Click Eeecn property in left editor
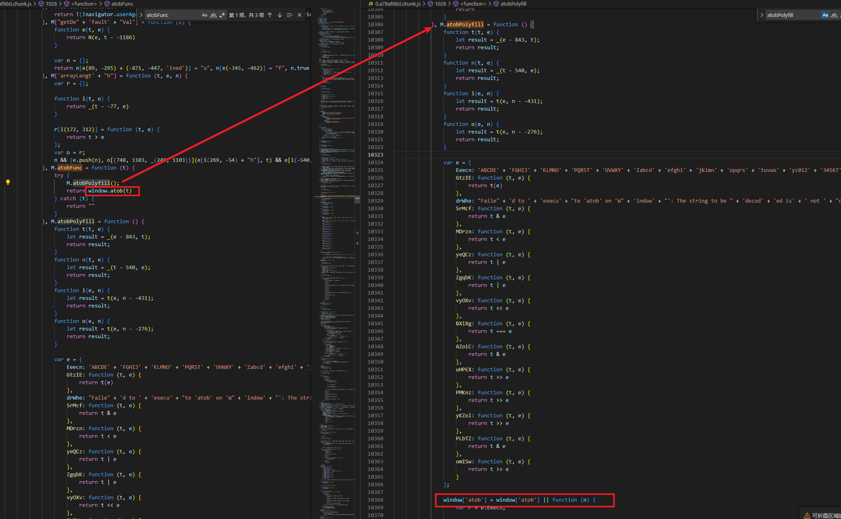This screenshot has height=519, width=841. 74,367
